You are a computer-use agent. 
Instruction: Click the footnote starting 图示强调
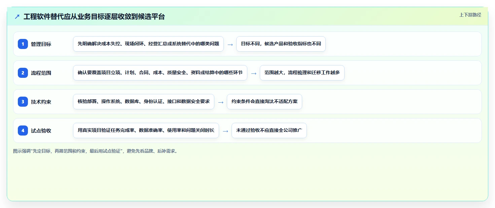tap(96, 151)
